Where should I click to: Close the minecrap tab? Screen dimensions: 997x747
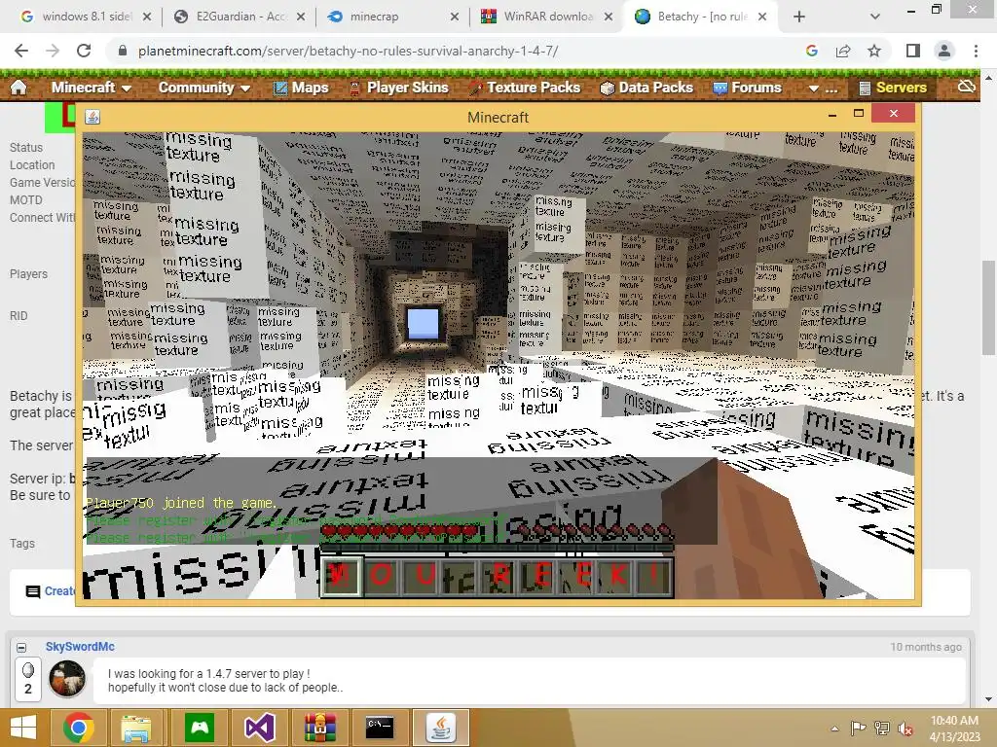pyautogui.click(x=455, y=18)
